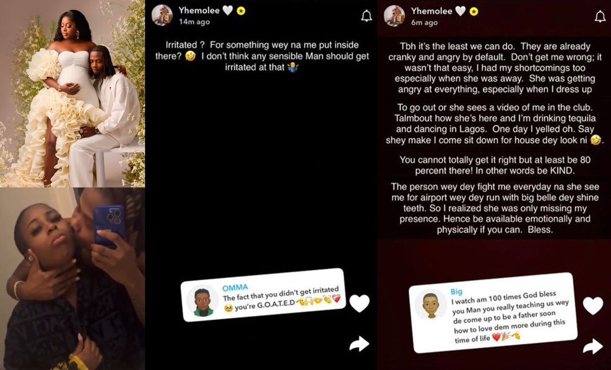Tap Big's Bitmoji avatar
Screen dimensions: 611x370
point(431,304)
